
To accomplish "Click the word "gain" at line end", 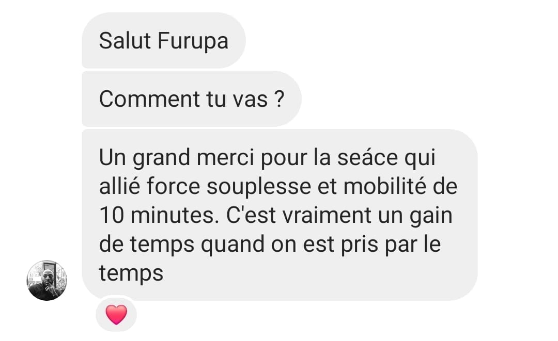I will (x=431, y=216).
